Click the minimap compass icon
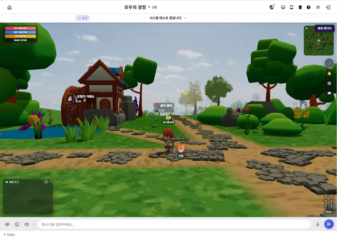The width and height of the screenshot is (337, 237). tap(306, 28)
